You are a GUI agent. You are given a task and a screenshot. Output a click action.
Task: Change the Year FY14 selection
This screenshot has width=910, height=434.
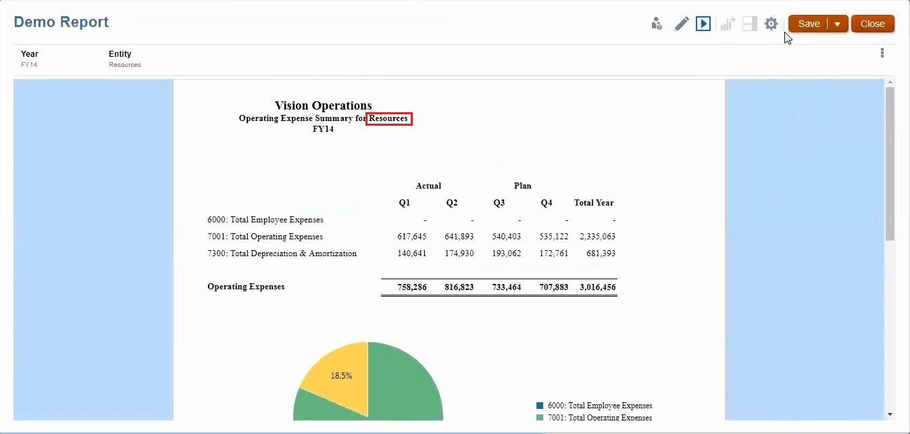tap(29, 65)
